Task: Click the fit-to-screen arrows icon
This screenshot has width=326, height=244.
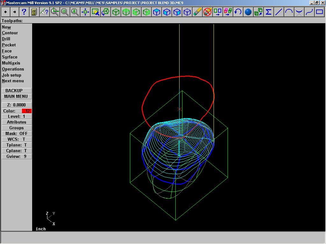Action: (85, 12)
